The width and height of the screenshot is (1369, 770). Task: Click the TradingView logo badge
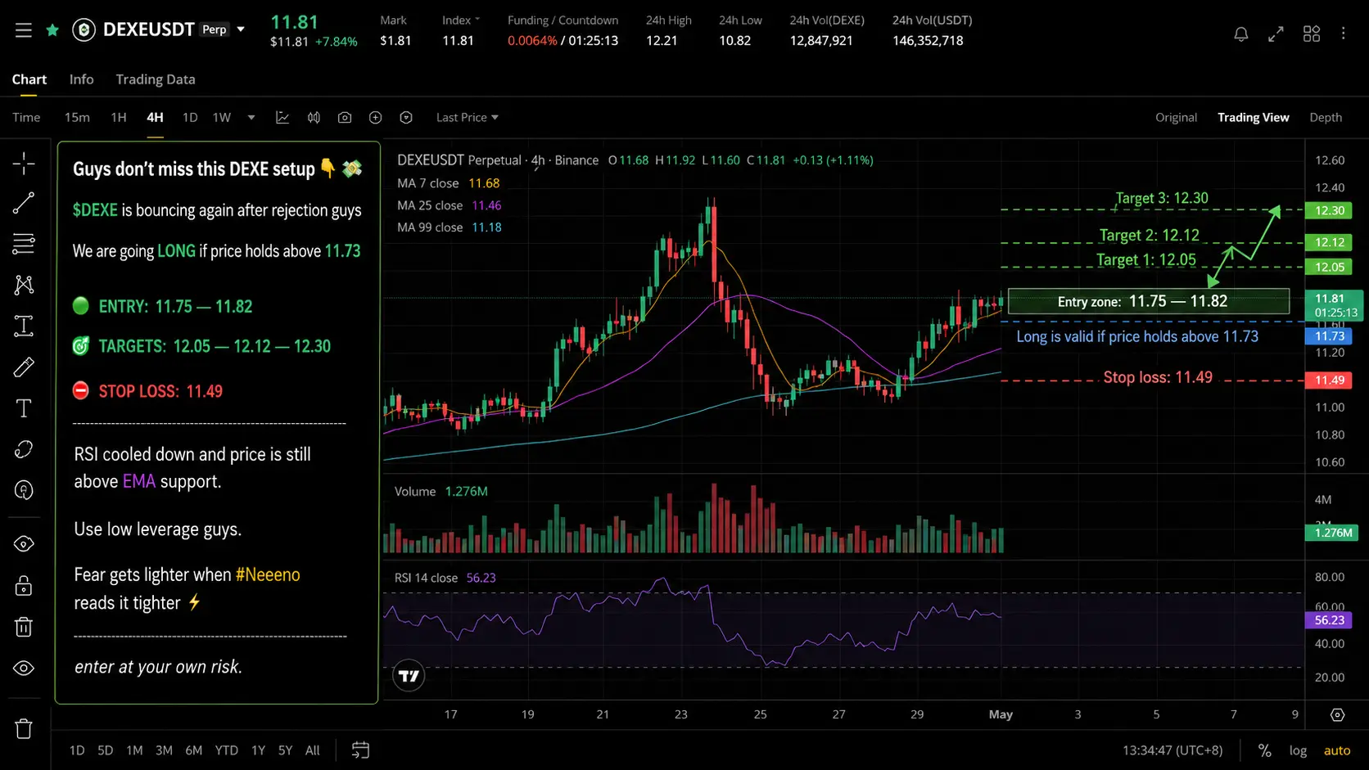click(x=409, y=676)
